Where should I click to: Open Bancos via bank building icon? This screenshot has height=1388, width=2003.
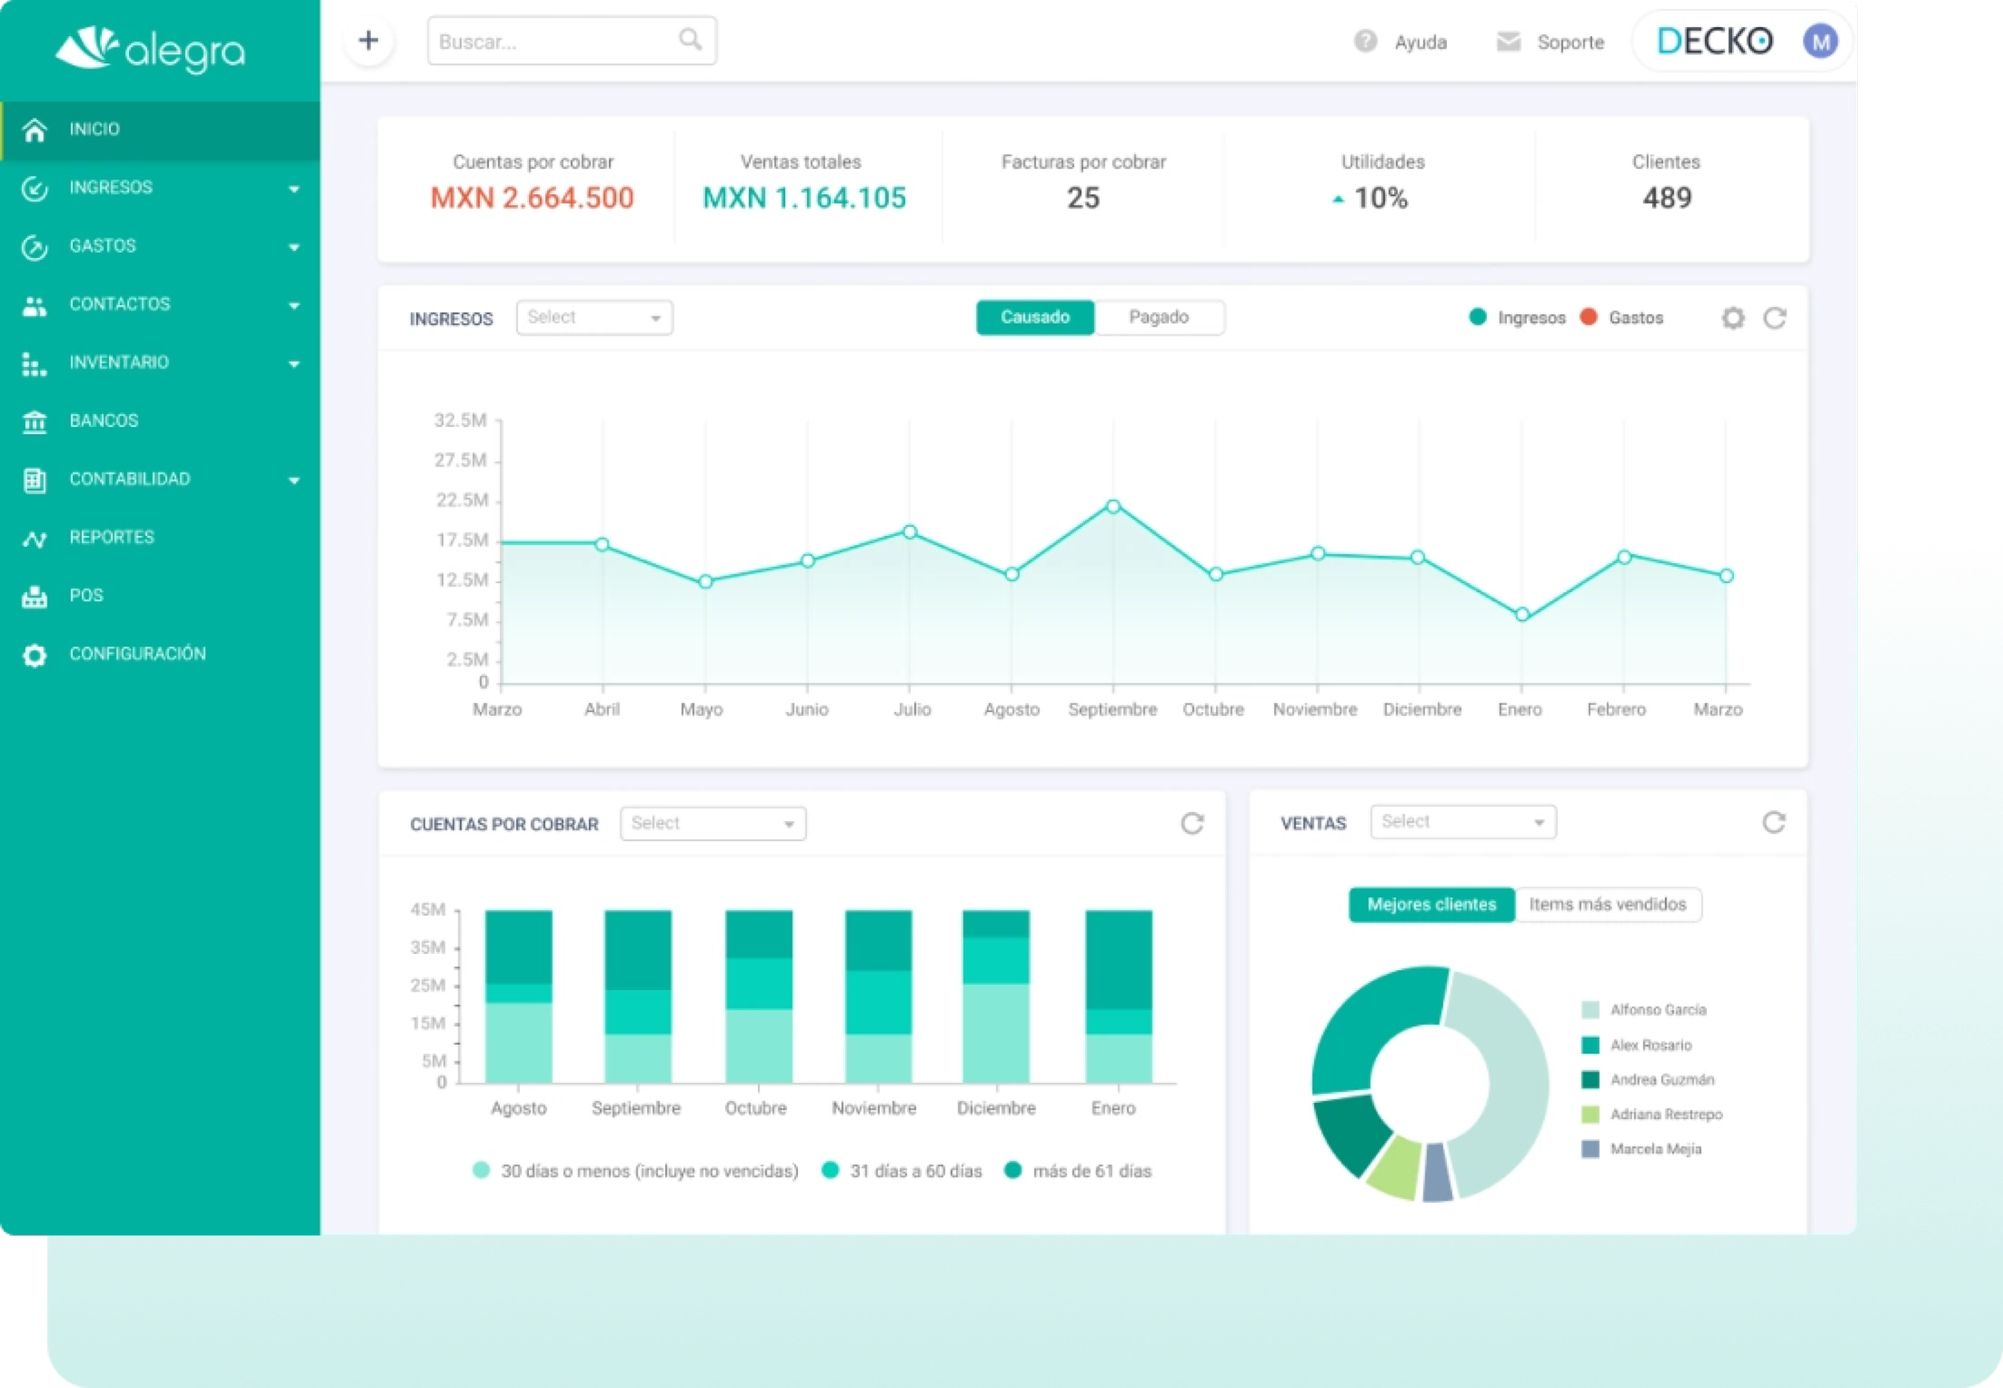pos(34,421)
